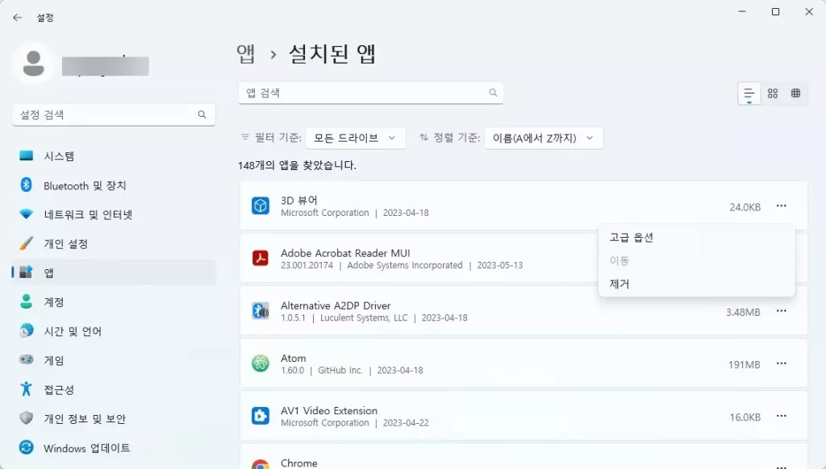Switch to grid view layout
The image size is (826, 469).
(x=772, y=93)
